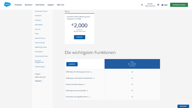Click the €2,000 price in Basic card
Screen dimensions: 192x108
[x=79, y=26]
